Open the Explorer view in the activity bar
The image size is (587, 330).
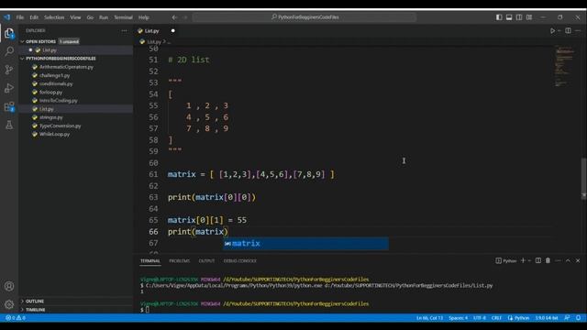pos(9,33)
